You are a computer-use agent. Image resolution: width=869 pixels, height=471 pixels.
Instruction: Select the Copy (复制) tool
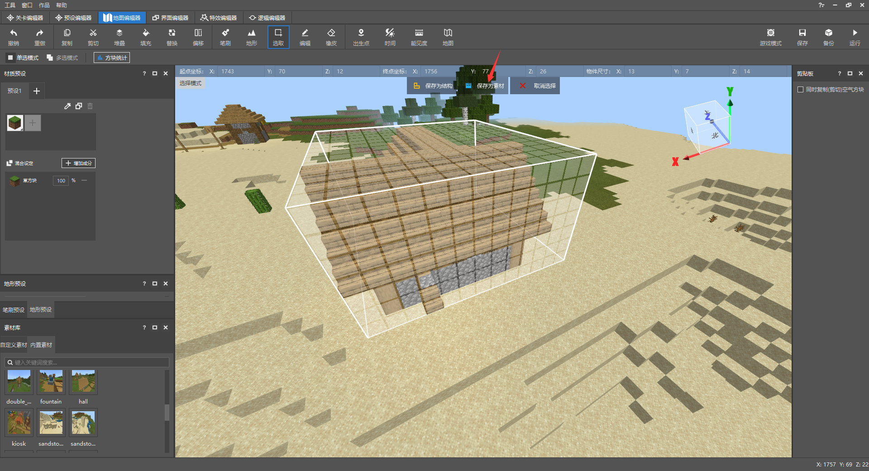pyautogui.click(x=67, y=37)
